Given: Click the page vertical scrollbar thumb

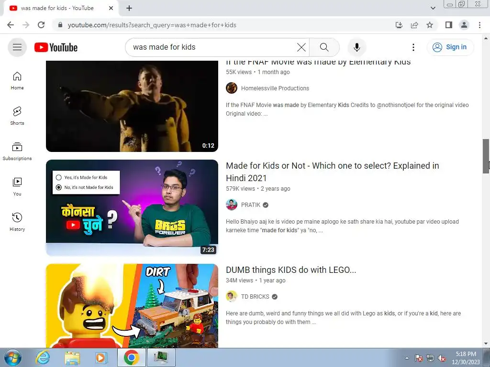Looking at the screenshot, I should click(486, 156).
